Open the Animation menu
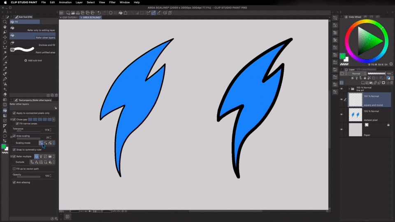The height and width of the screenshot is (222, 395). [65, 2]
